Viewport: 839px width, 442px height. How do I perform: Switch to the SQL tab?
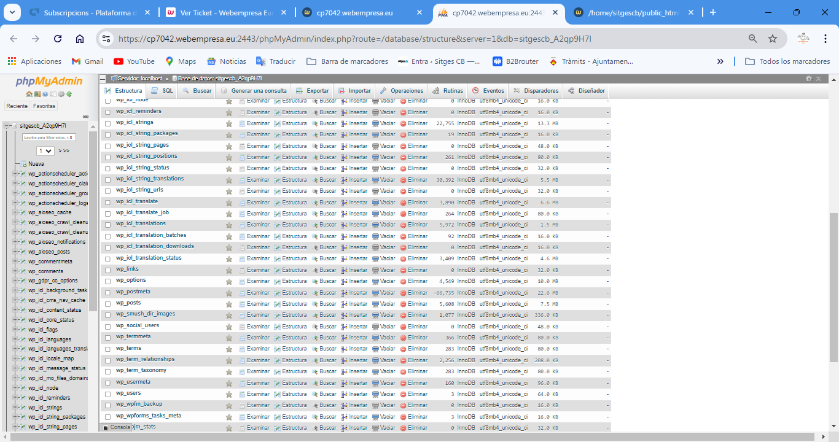tap(162, 91)
